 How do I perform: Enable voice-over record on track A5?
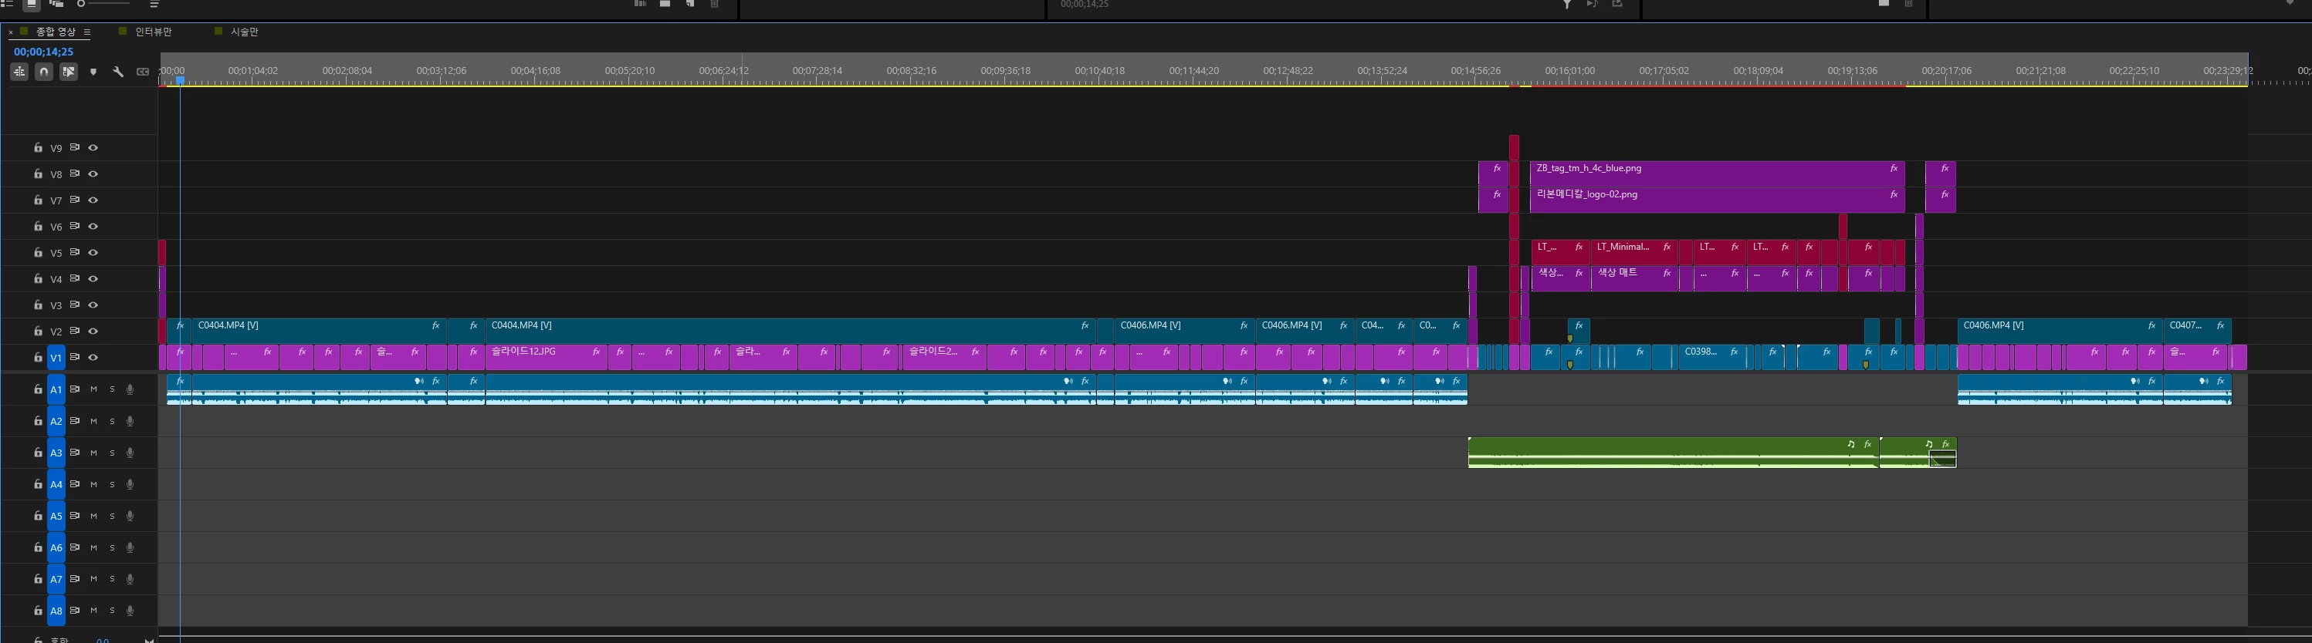tap(130, 516)
